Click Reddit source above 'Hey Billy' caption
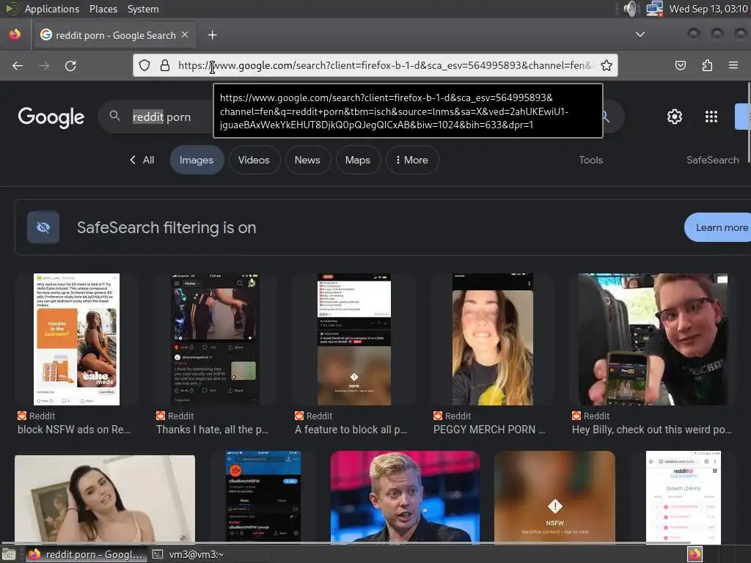 (x=590, y=416)
